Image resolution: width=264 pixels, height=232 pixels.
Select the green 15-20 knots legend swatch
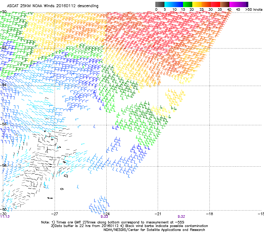tap(188, 4)
